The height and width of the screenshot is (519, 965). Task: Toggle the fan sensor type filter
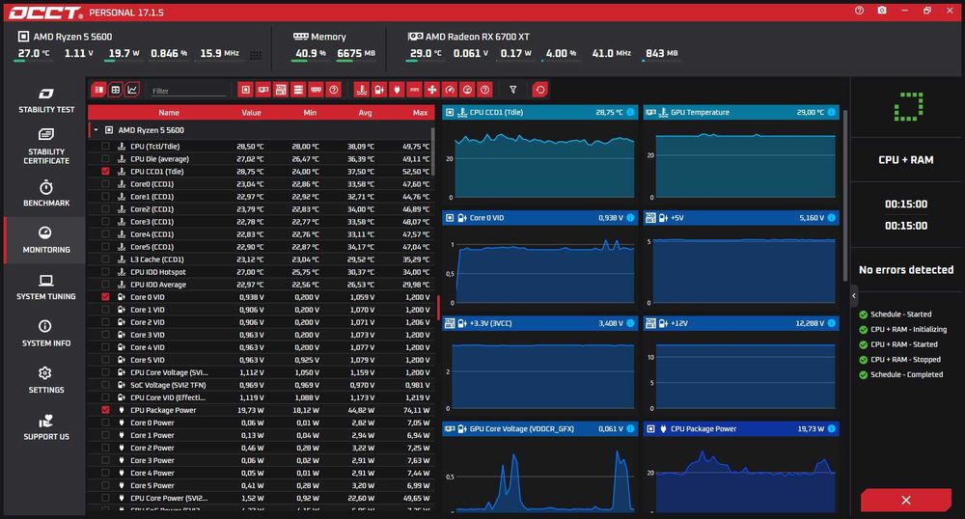432,90
